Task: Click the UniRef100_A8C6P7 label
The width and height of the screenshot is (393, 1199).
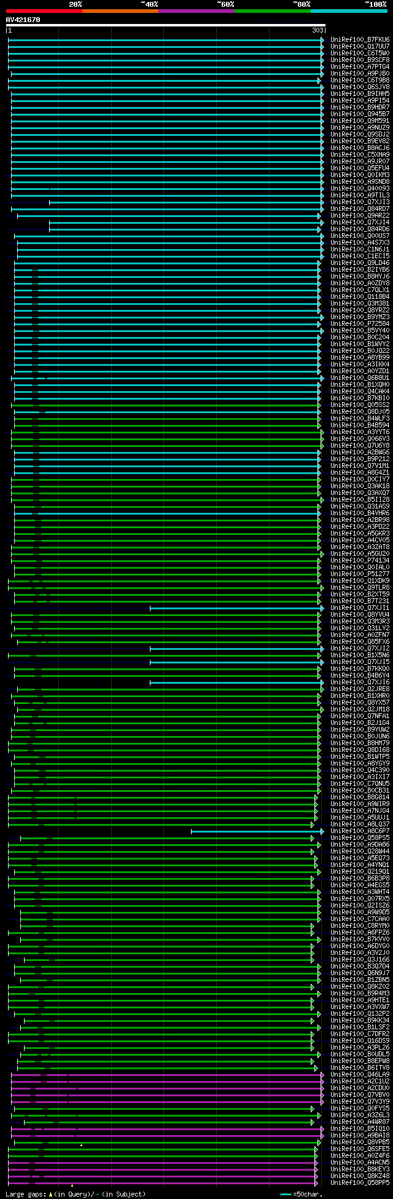Action: [x=360, y=831]
